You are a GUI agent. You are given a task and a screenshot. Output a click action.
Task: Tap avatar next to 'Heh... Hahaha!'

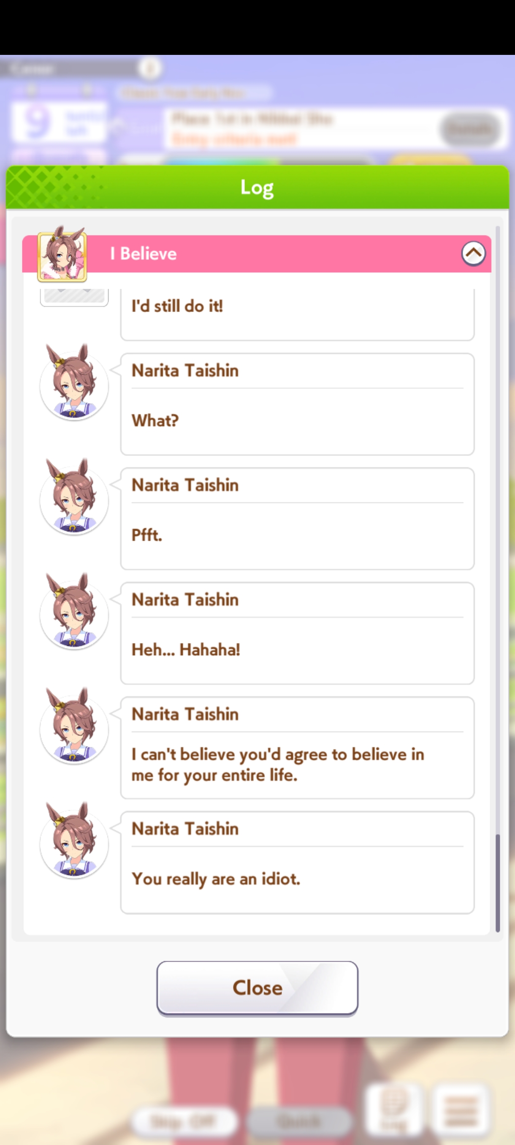[74, 612]
